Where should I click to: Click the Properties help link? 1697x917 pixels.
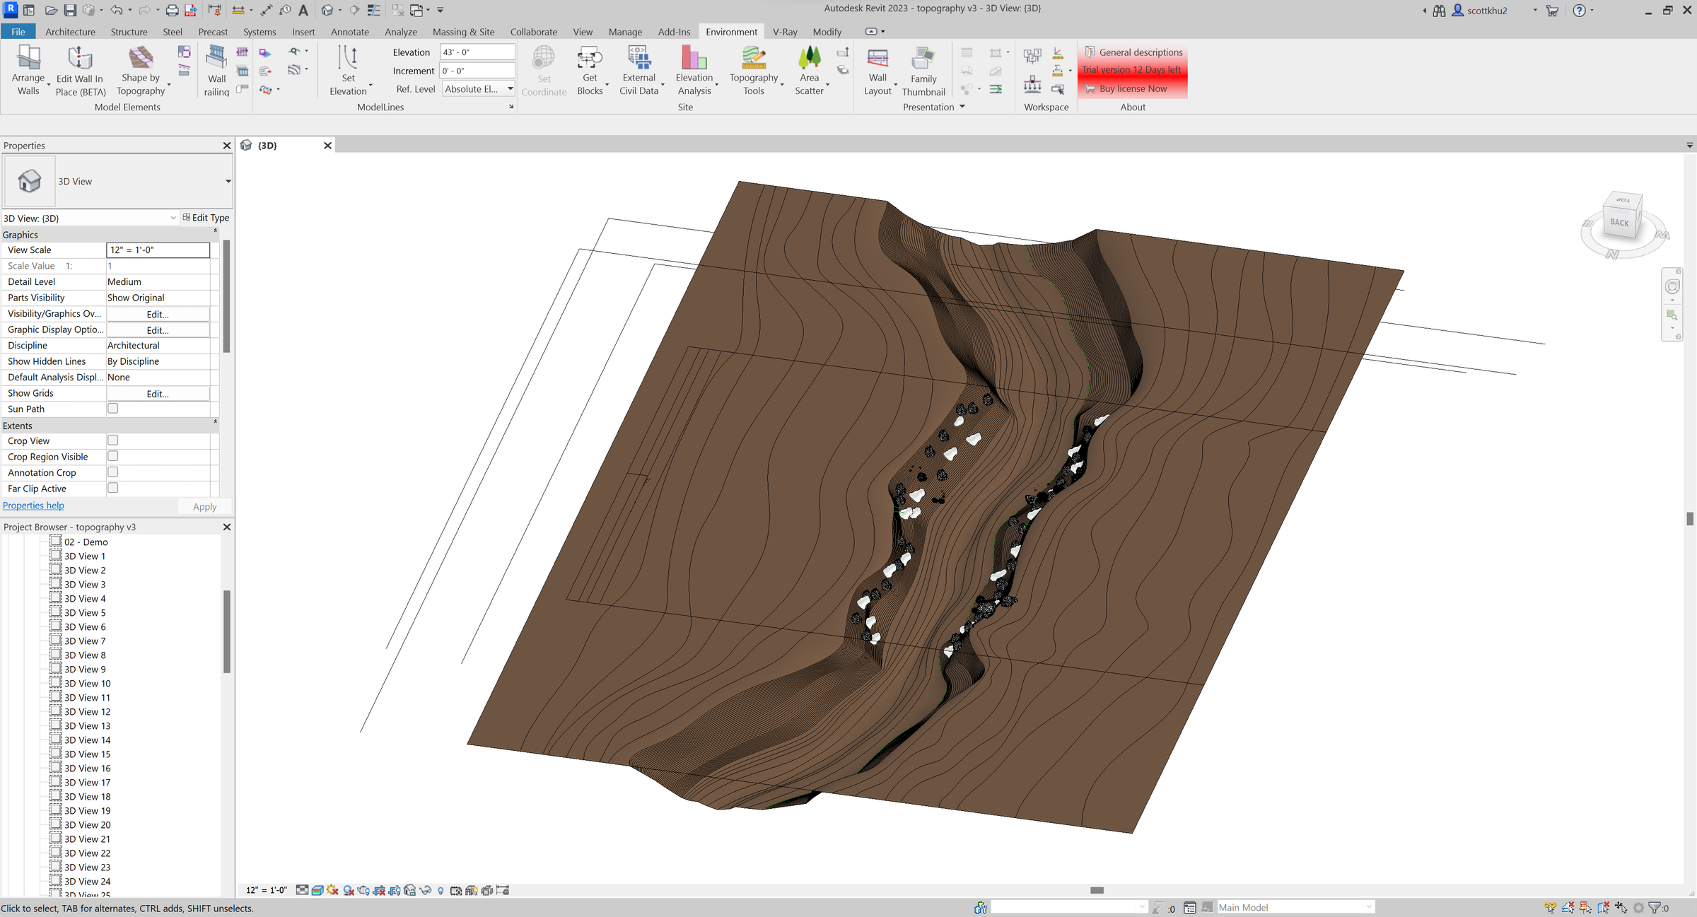[33, 506]
